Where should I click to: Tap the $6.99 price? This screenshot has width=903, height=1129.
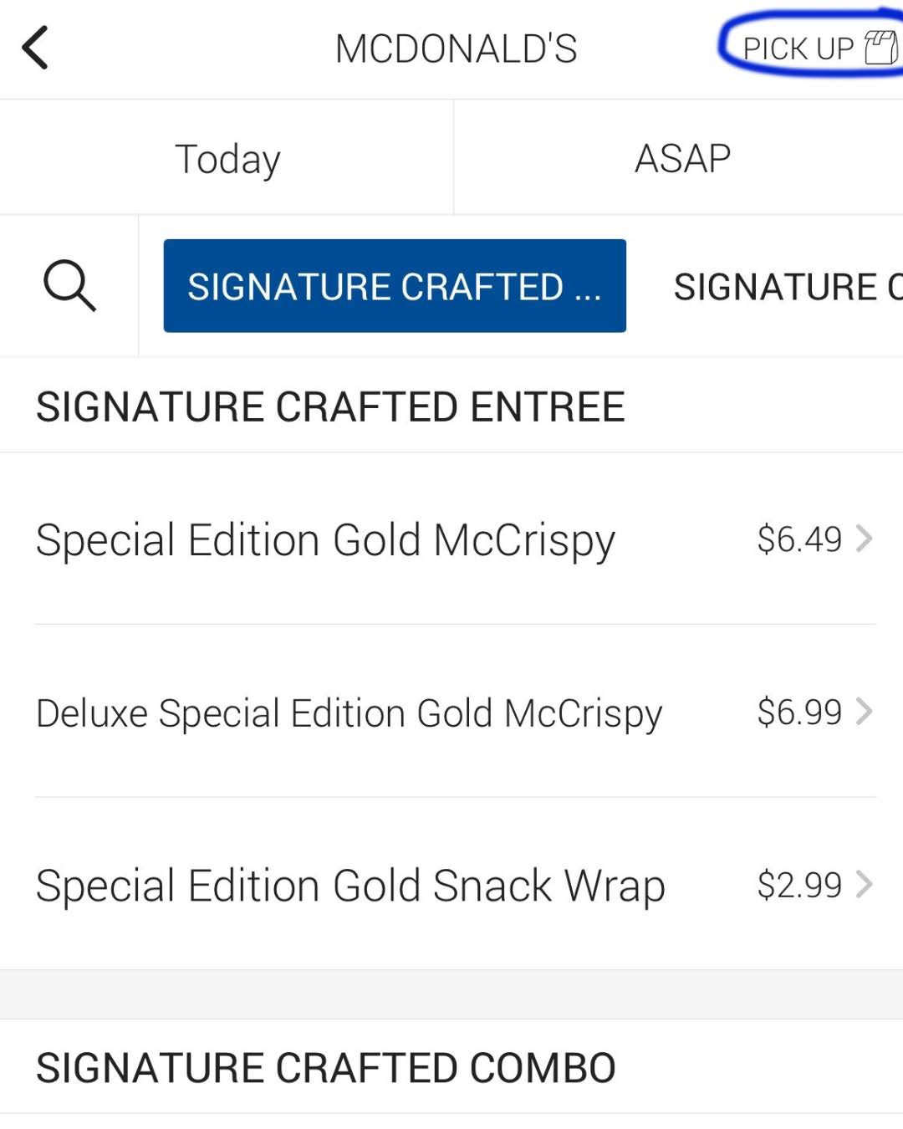pos(798,712)
